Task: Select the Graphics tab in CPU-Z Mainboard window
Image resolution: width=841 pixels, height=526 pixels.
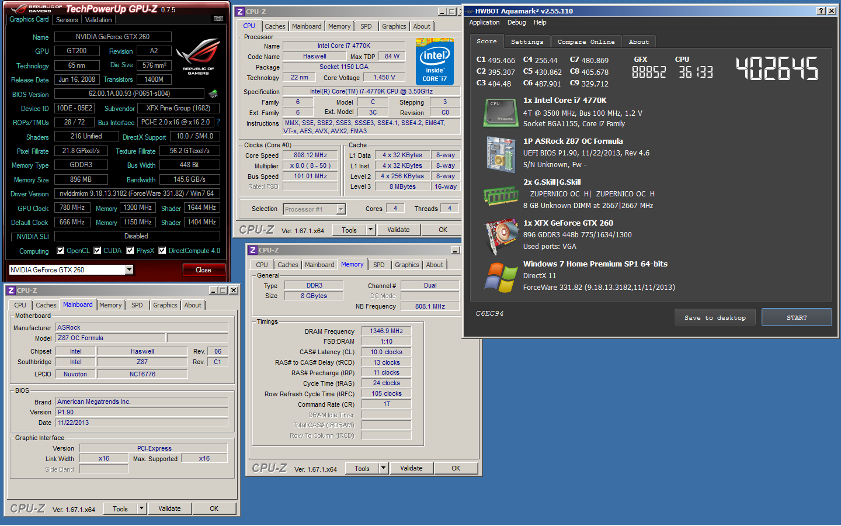Action: (x=165, y=305)
